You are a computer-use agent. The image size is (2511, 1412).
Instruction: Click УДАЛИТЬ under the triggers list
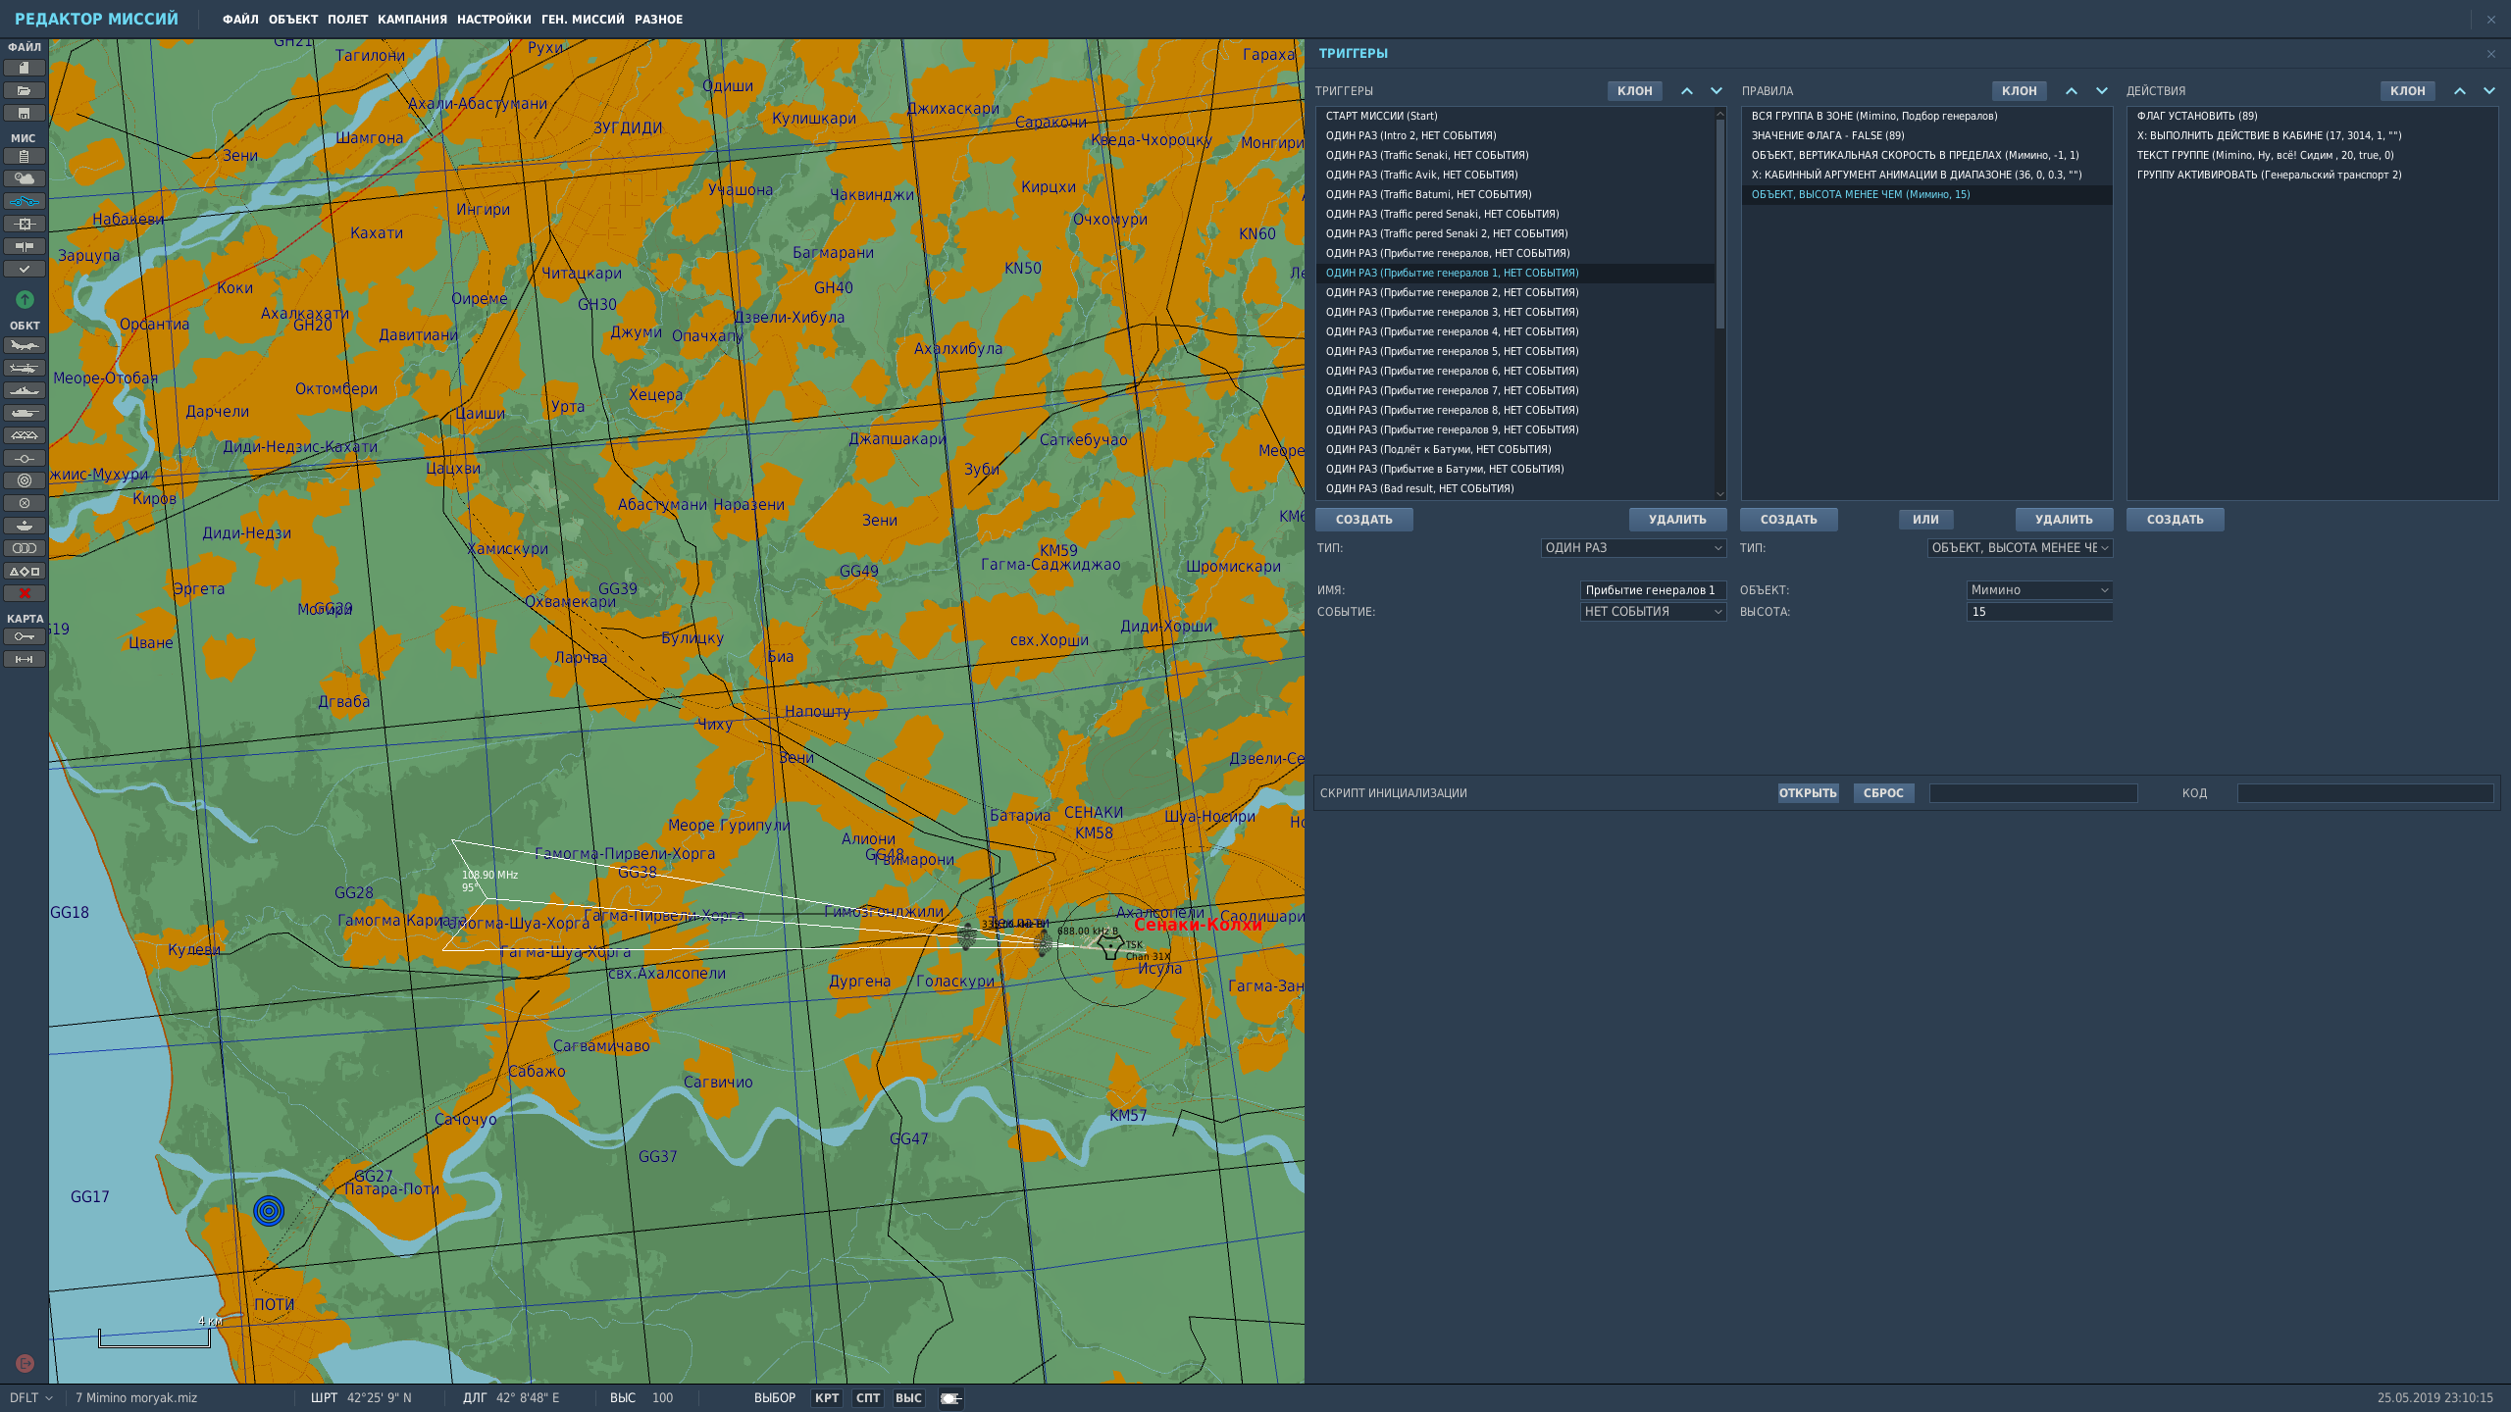coord(1677,520)
